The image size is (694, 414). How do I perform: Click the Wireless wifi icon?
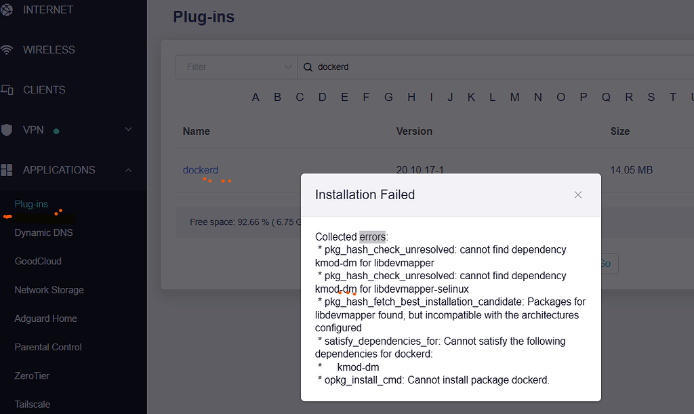[6, 49]
